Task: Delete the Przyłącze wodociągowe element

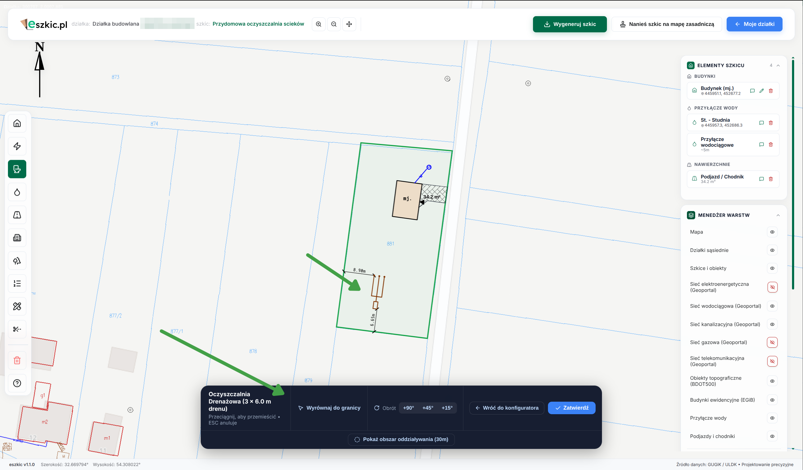Action: pos(771,145)
